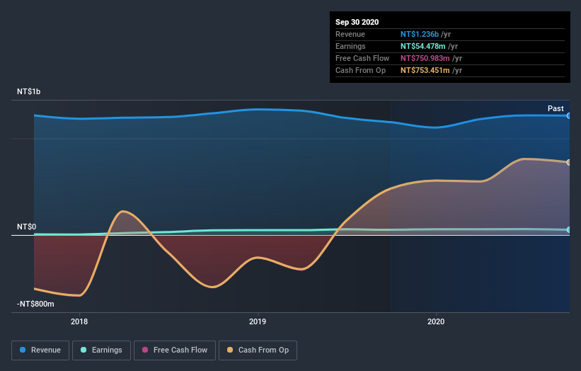The image size is (581, 371).
Task: Select the Revenue endpoint marker at Sep 2020
Action: (x=568, y=116)
